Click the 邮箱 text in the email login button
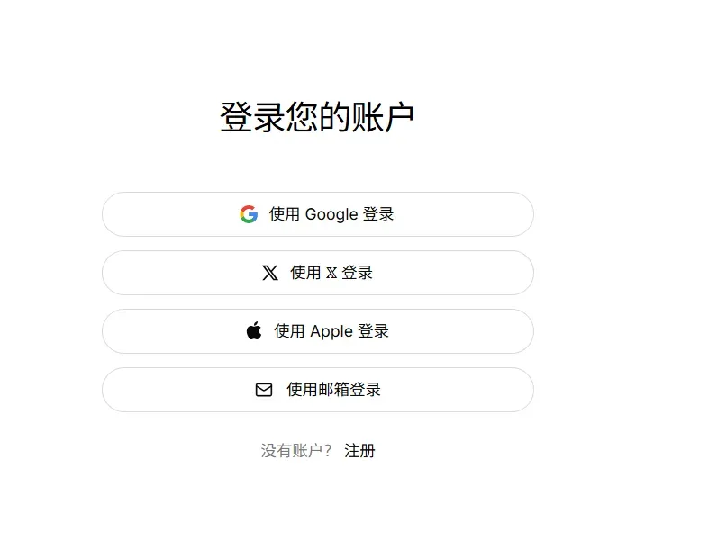 point(333,390)
